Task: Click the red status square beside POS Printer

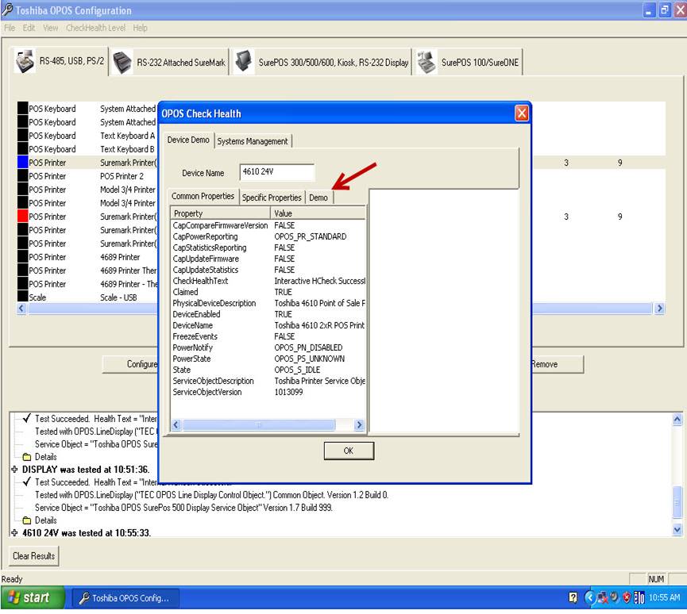Action: (x=22, y=217)
